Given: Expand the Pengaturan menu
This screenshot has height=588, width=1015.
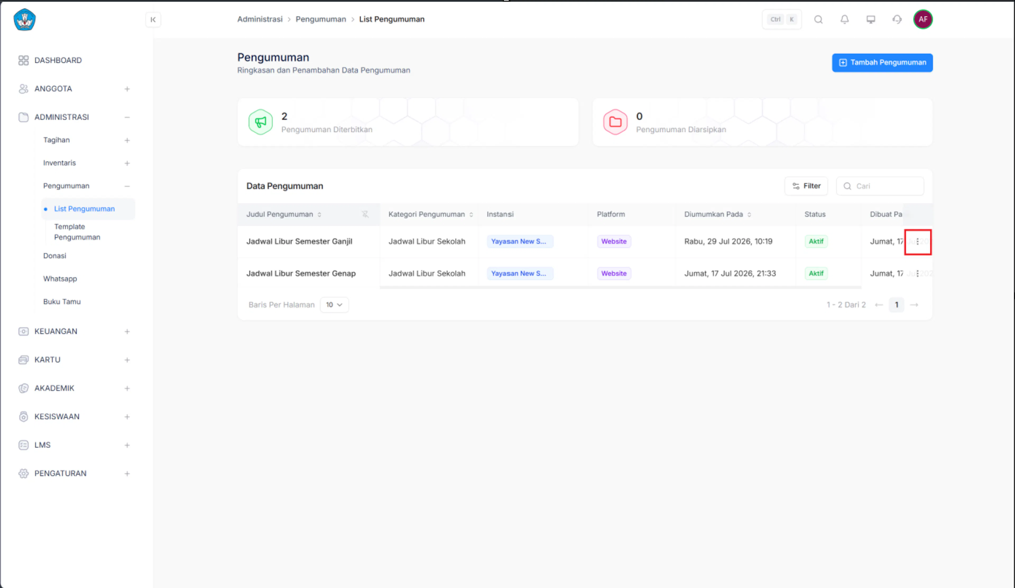Looking at the screenshot, I should [x=127, y=474].
